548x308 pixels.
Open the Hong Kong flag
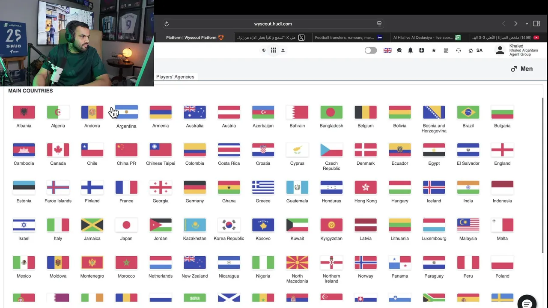[366, 187]
